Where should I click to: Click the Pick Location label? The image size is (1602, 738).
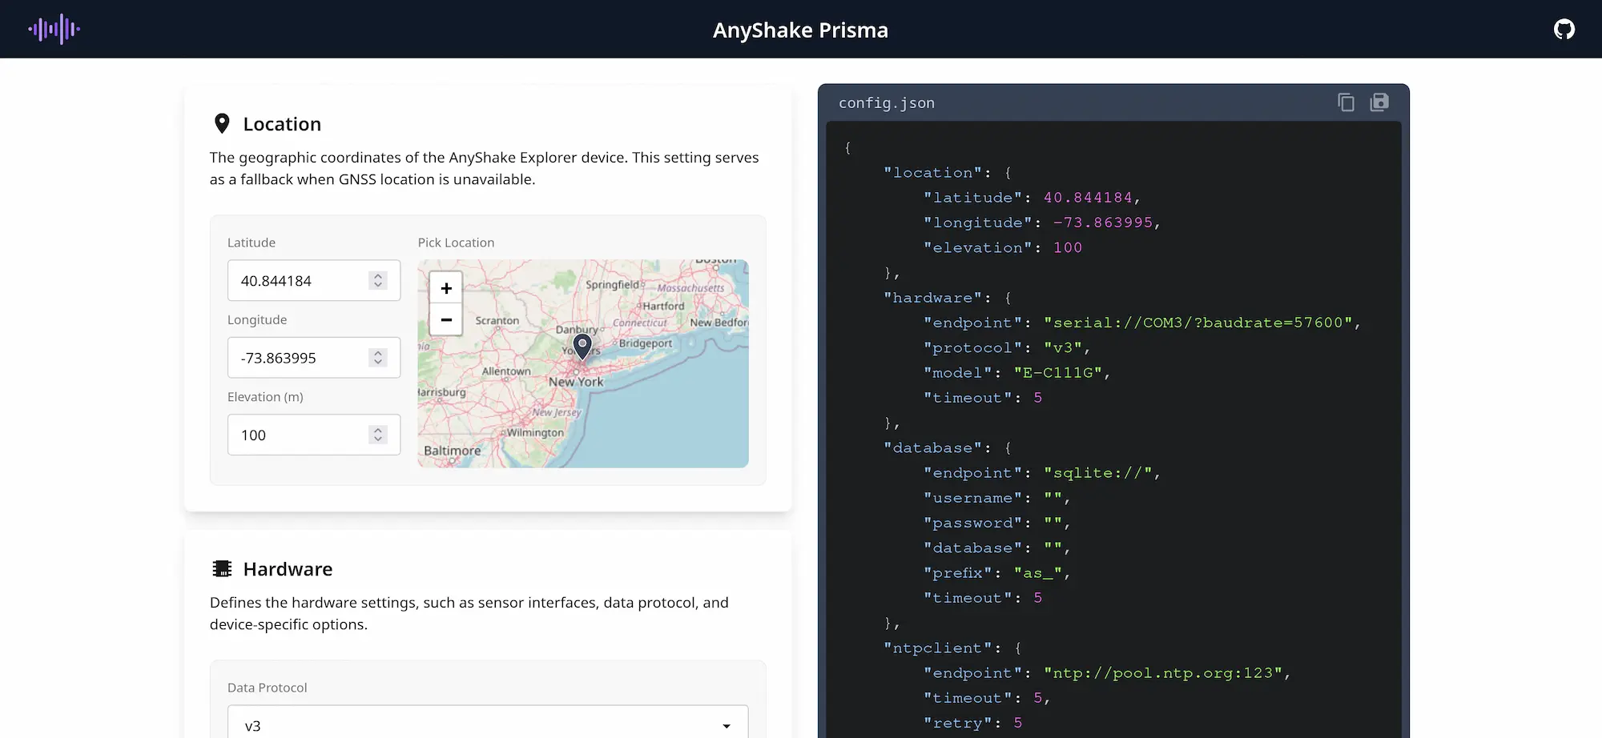click(x=456, y=243)
